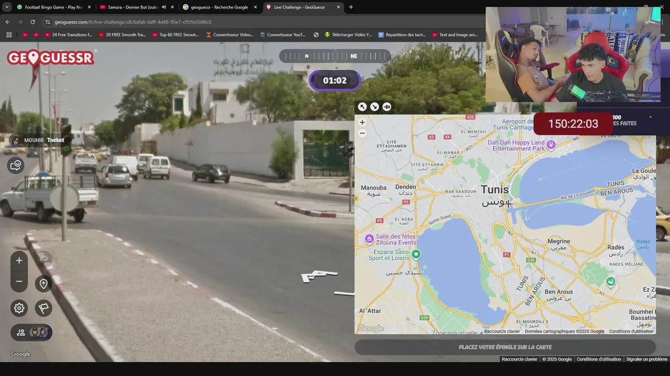Click the round globe bookmark icon
670x376 pixels.
point(316,35)
